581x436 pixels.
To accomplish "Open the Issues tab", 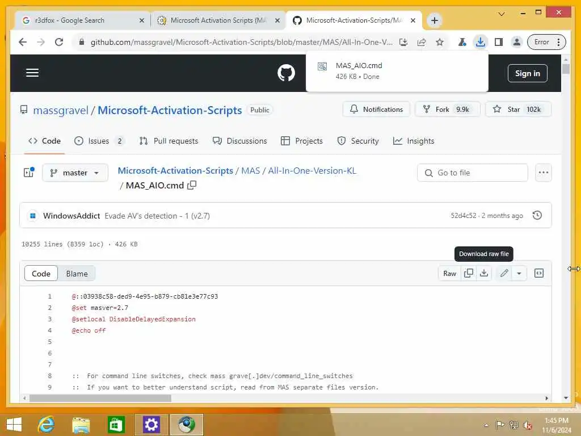I will [x=99, y=141].
